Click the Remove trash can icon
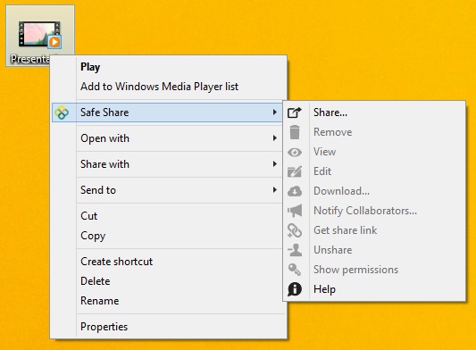The width and height of the screenshot is (476, 350). point(295,132)
